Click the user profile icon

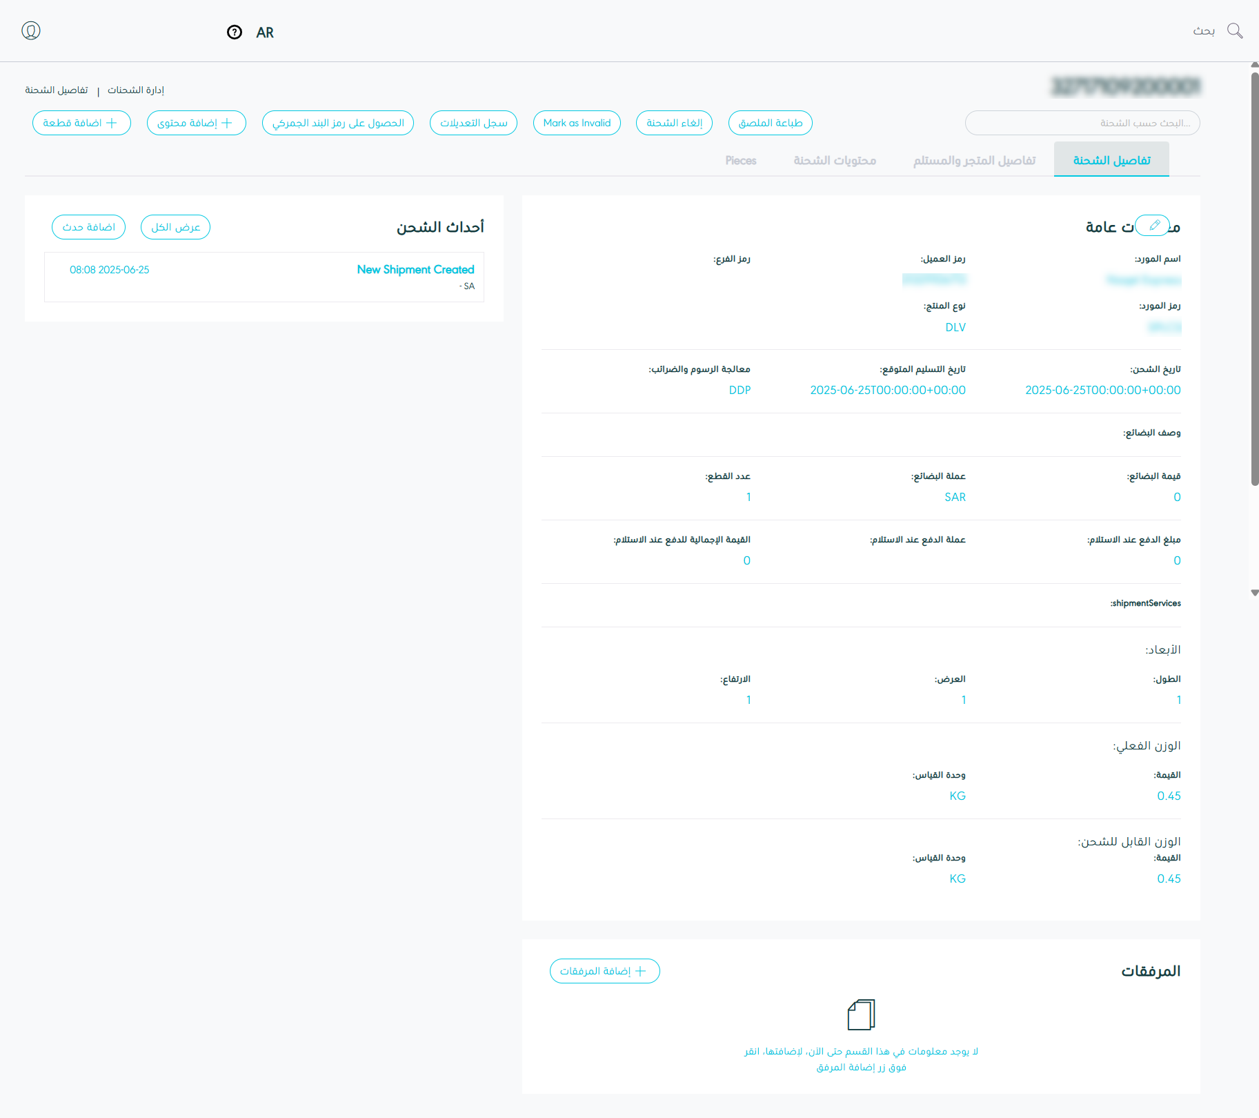coord(31,30)
